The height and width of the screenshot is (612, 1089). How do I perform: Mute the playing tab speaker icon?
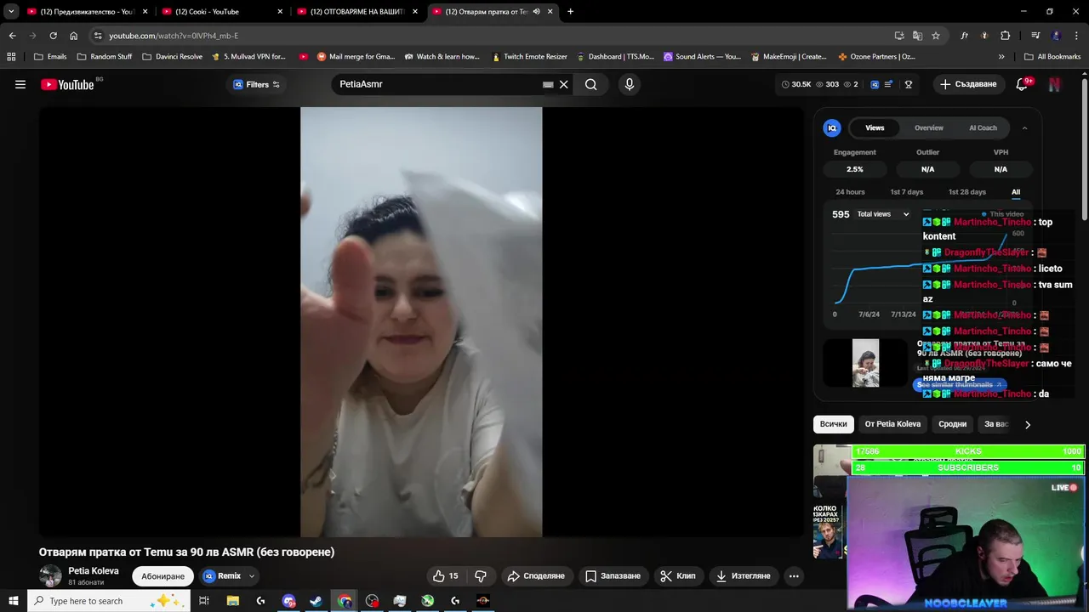(536, 12)
